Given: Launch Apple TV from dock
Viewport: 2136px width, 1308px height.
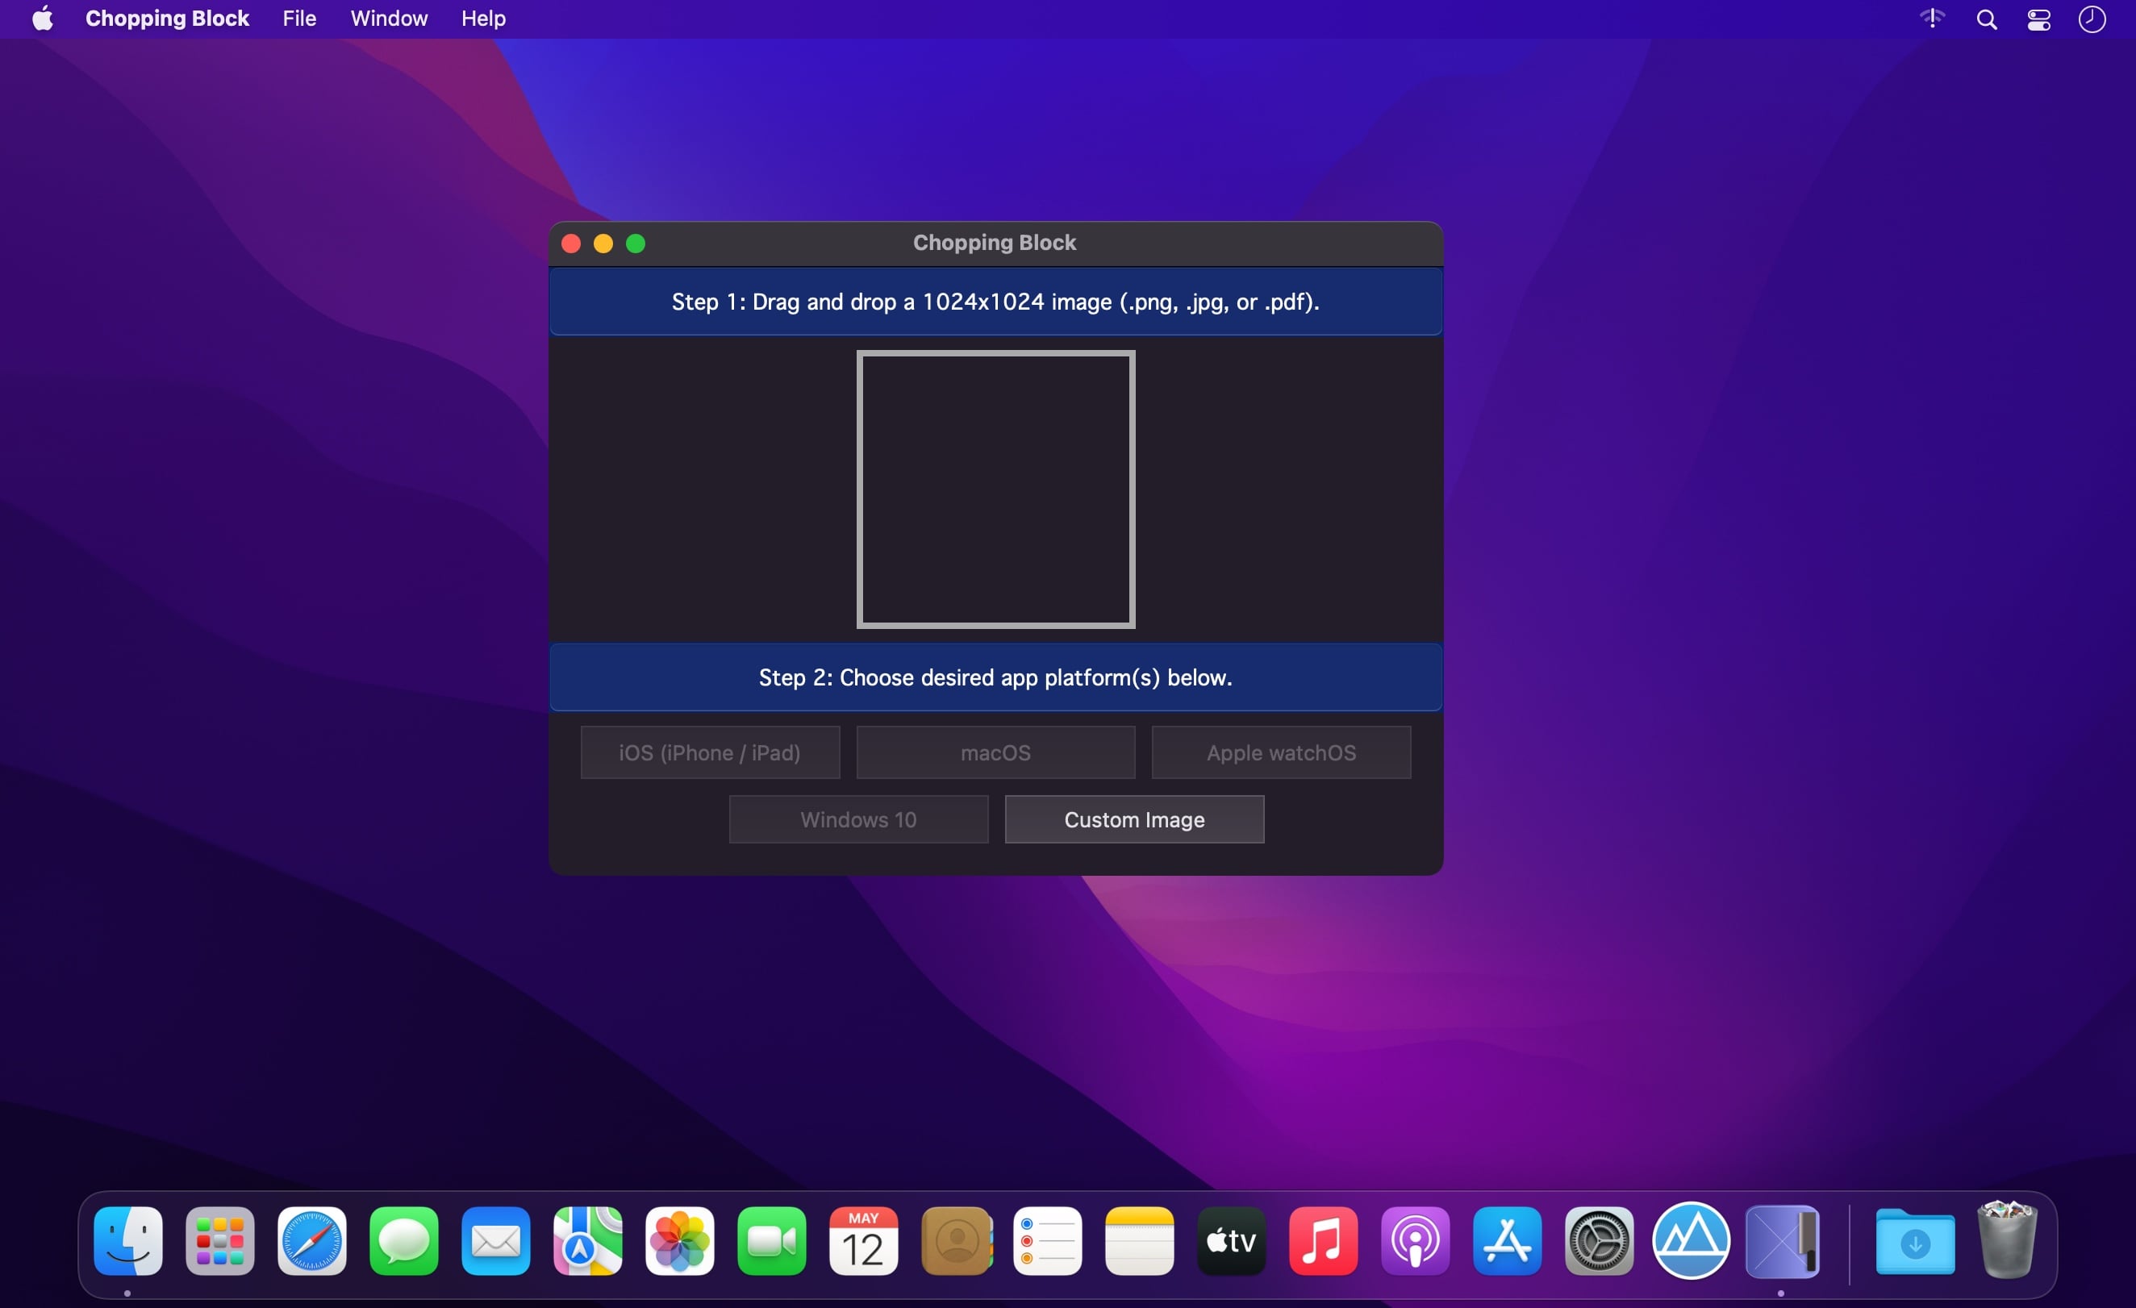Looking at the screenshot, I should [1231, 1240].
